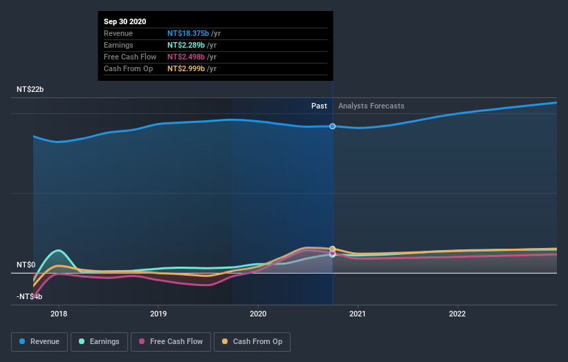568x362 pixels.
Task: Click the NT$2.999b cash from op value
Action: [186, 68]
